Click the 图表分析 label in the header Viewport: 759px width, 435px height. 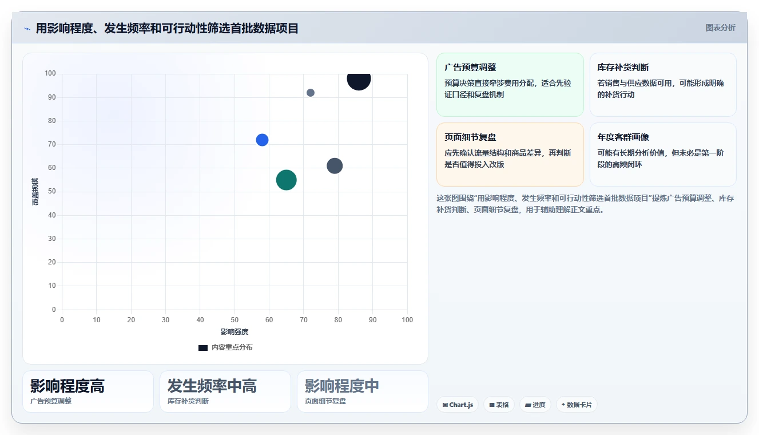point(720,27)
